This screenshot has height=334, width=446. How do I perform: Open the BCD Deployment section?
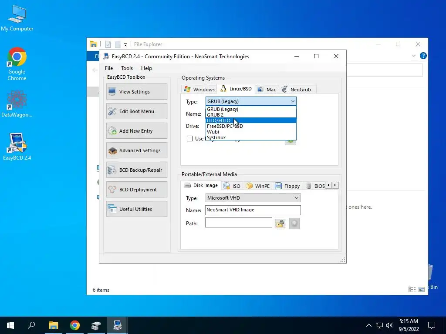(x=136, y=190)
